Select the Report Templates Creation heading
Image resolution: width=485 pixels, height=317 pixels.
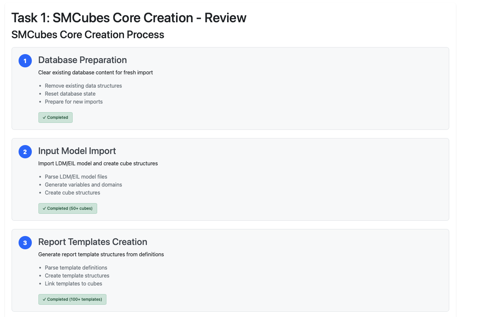92,242
